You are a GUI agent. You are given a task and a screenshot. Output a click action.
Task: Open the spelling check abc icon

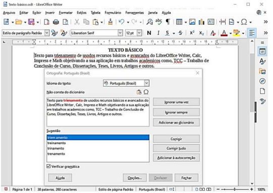coord(158,22)
